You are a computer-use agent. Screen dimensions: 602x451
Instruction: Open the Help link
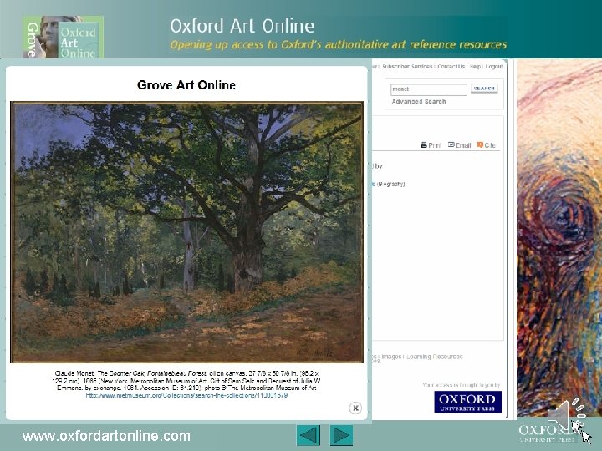[475, 66]
